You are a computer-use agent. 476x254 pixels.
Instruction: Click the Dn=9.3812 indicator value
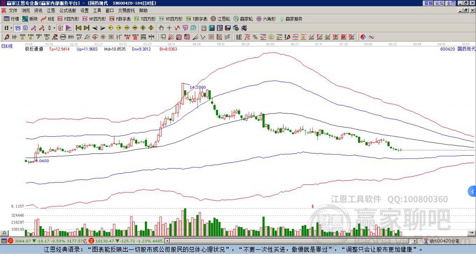pos(141,49)
